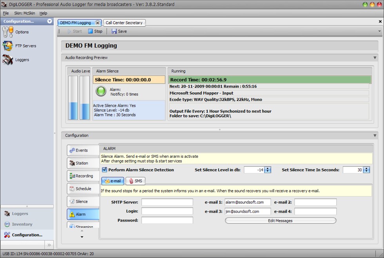Click the SMTP Server input field
384x258 pixels.
point(167,202)
